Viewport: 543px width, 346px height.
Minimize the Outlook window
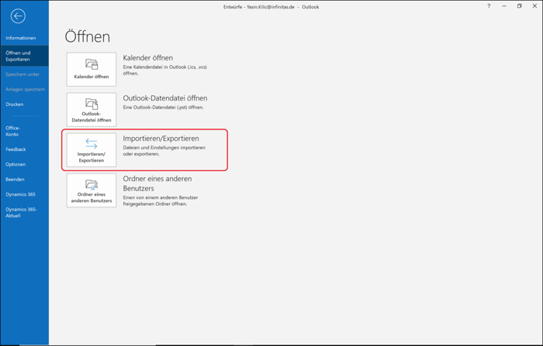click(504, 6)
